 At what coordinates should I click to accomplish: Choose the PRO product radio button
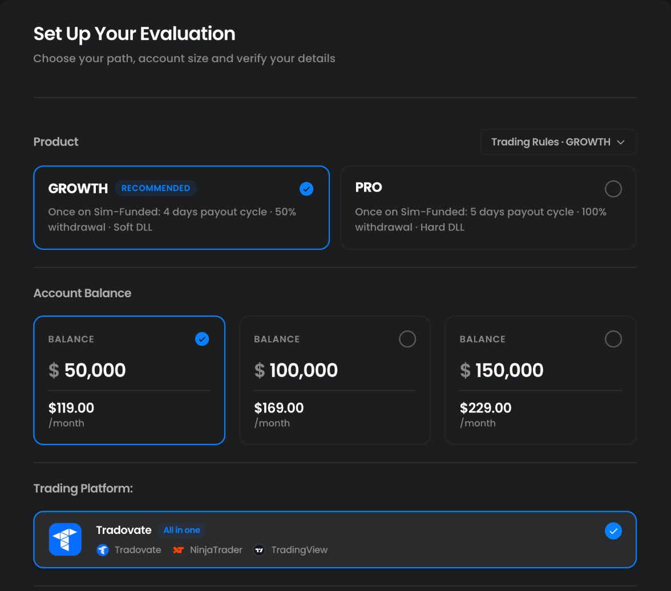click(613, 189)
